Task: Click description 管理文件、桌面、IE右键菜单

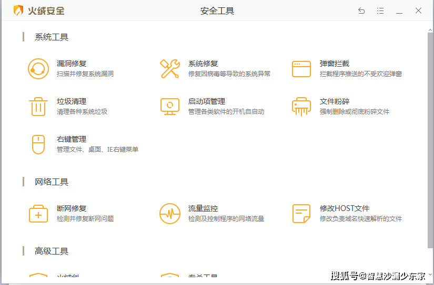Action: 97,150
